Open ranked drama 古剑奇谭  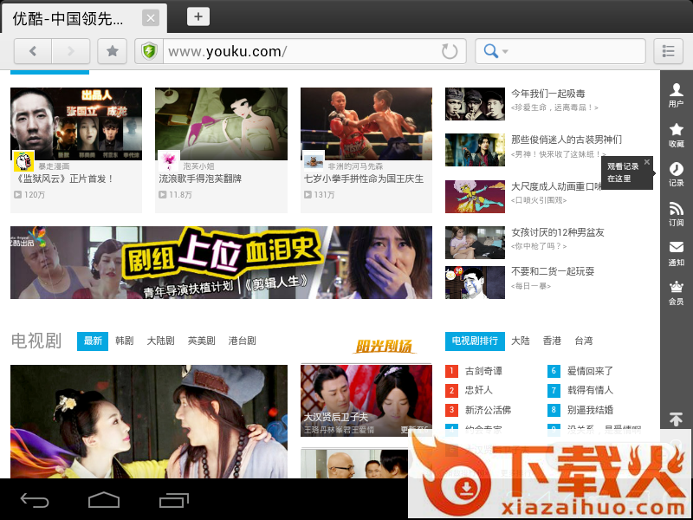(483, 371)
